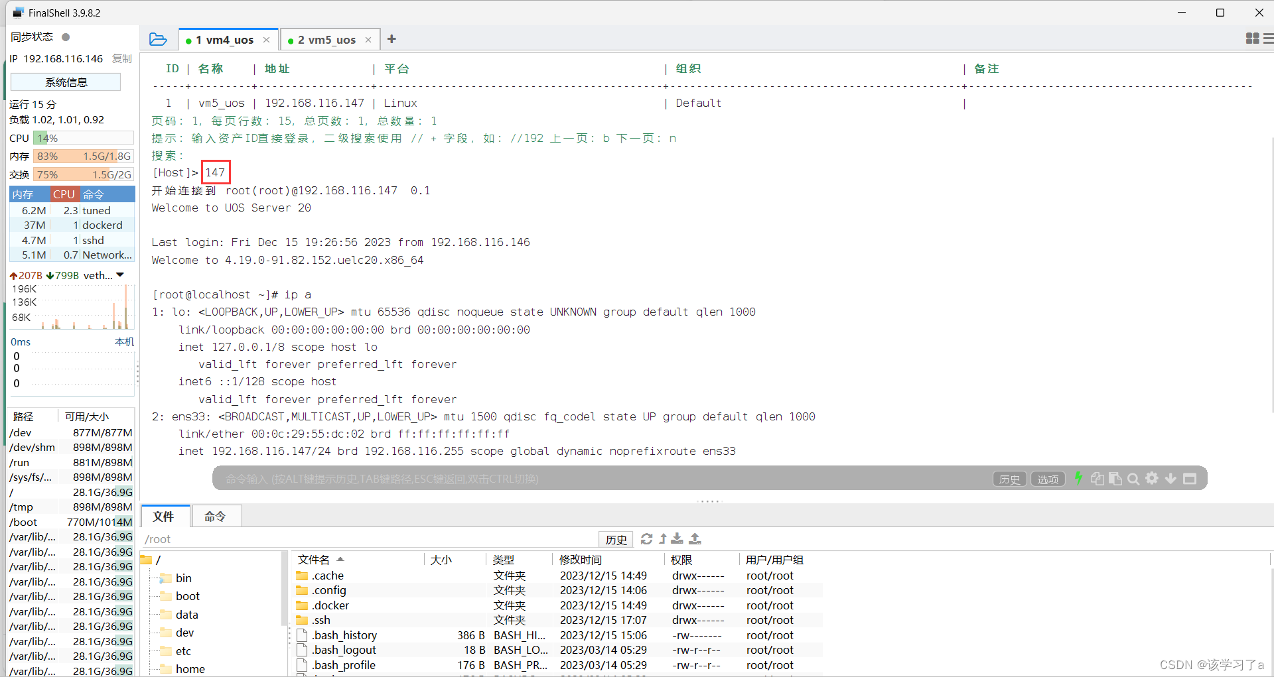The image size is (1274, 677).
Task: Click the 内存 83% usage bar
Action: 84,156
